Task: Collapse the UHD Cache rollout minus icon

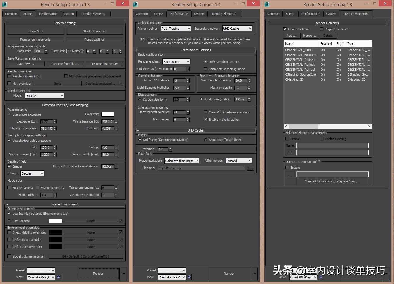Action: pyautogui.click(x=138, y=130)
